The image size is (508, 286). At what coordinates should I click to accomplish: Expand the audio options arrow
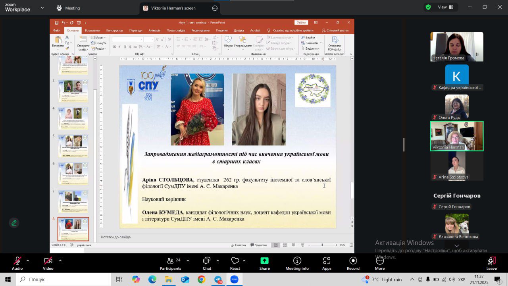coord(28,261)
